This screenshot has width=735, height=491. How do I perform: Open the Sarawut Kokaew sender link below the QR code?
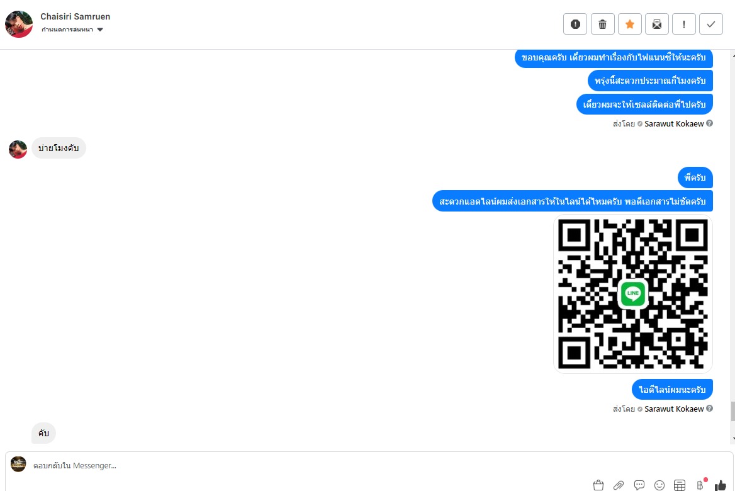673,409
